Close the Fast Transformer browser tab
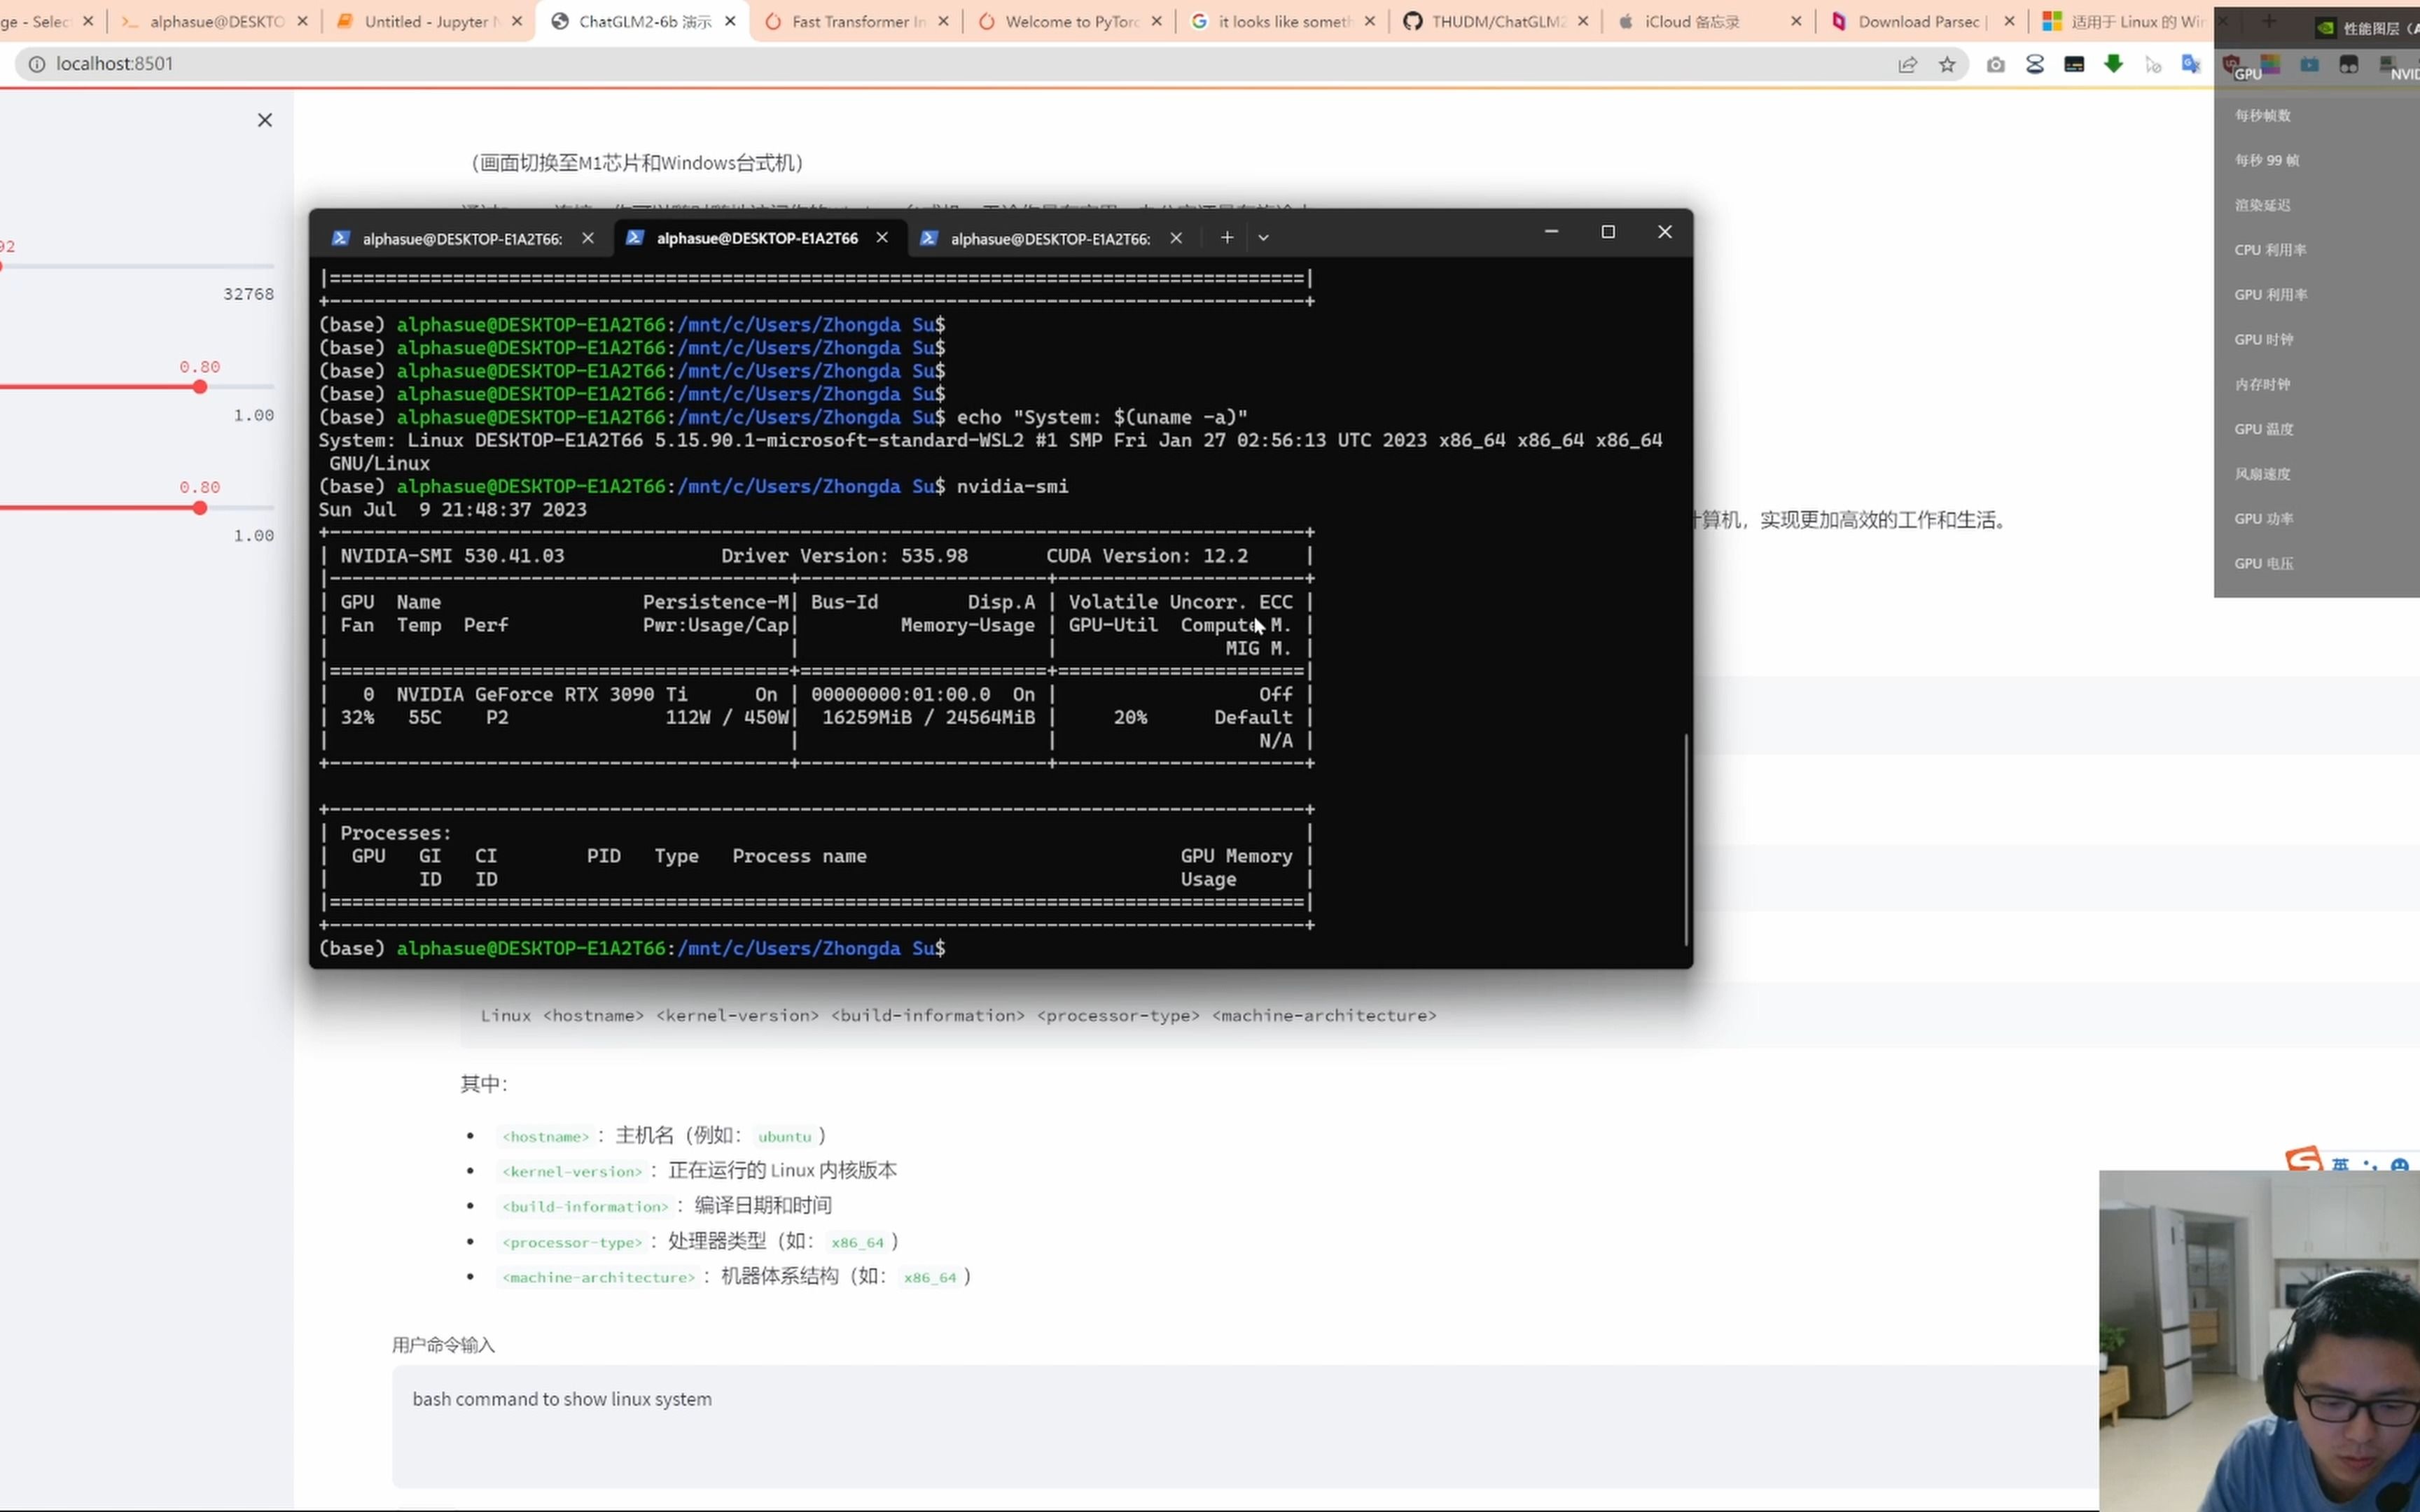This screenshot has height=1512, width=2420. [x=943, y=21]
